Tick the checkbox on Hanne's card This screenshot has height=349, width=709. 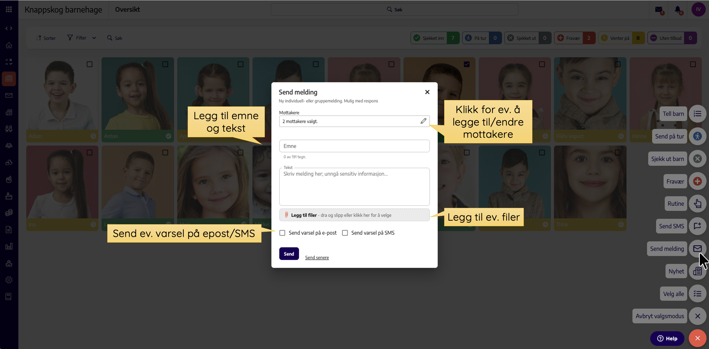coord(693,64)
